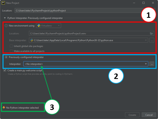Uncheck Create a main.py welcome script
The height and width of the screenshot is (119, 158).
pyautogui.click(x=5, y=70)
